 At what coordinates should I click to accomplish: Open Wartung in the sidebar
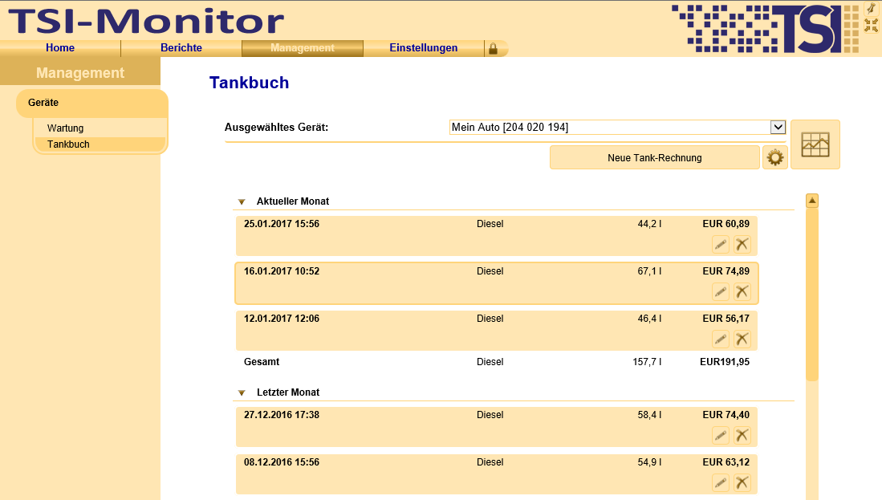point(65,128)
